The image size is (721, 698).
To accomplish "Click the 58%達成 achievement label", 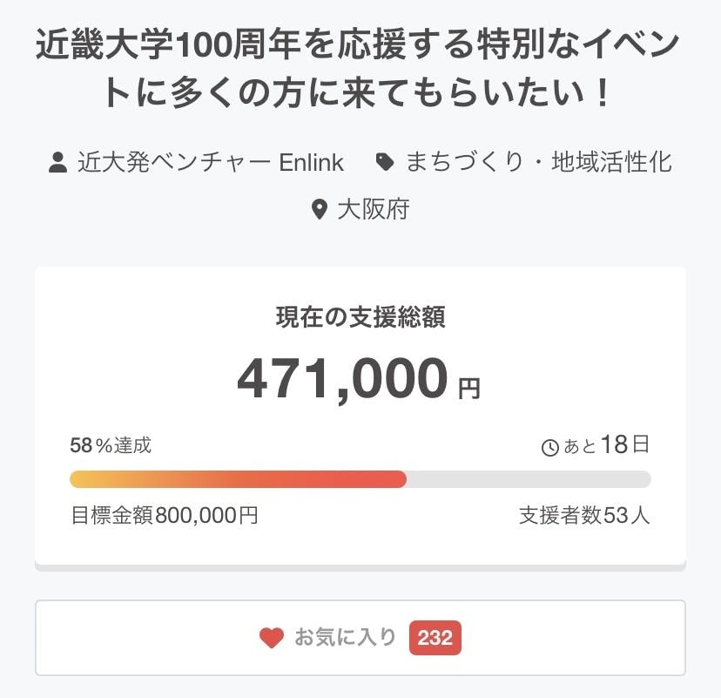I will click(x=111, y=445).
